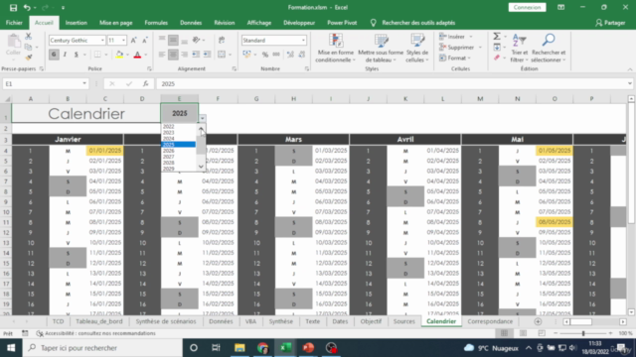The height and width of the screenshot is (357, 636).
Task: Open the Tableau_de_bord sheet tab
Action: point(99,321)
